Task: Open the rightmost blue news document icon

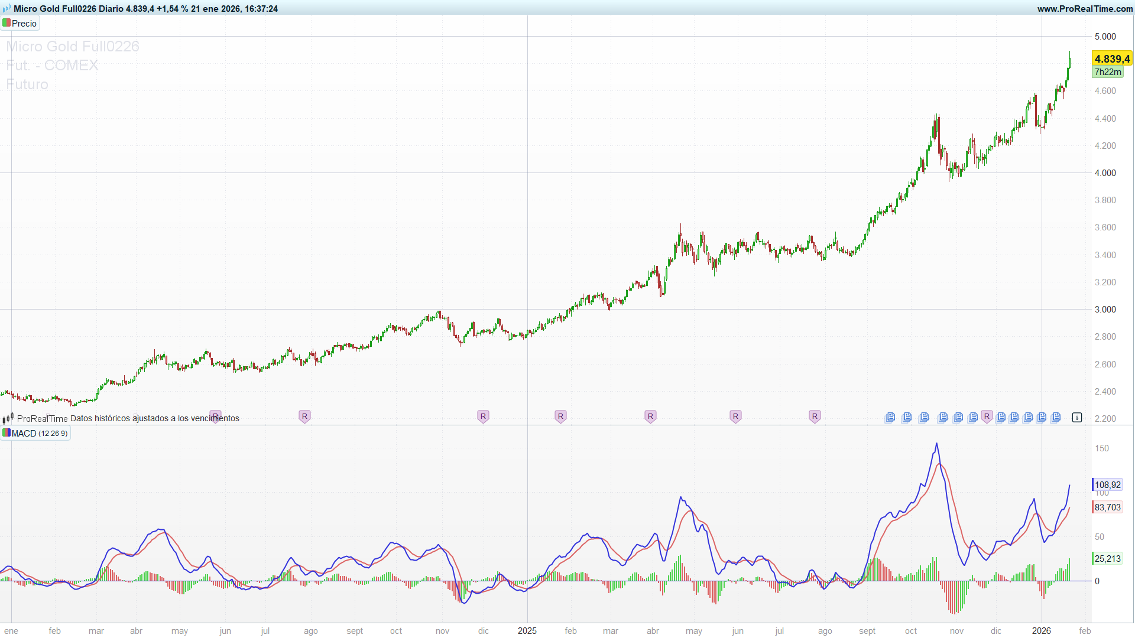Action: (1056, 418)
